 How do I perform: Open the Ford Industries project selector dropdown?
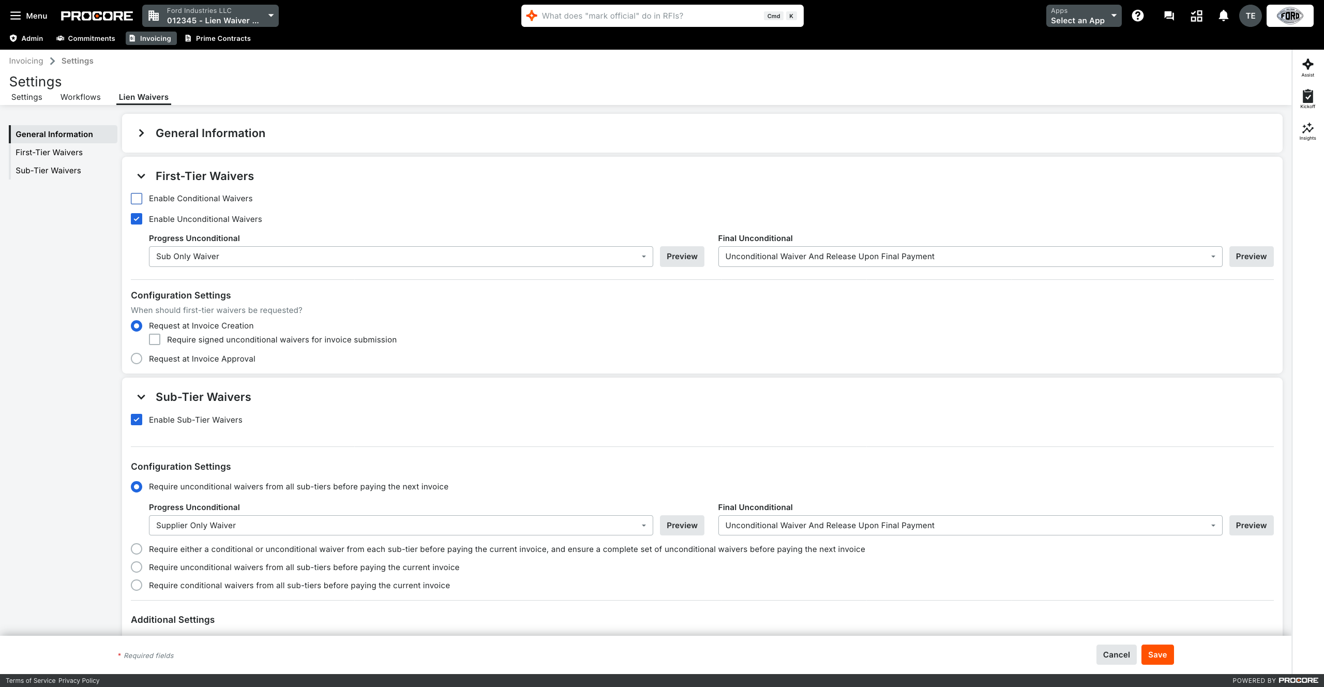(210, 16)
